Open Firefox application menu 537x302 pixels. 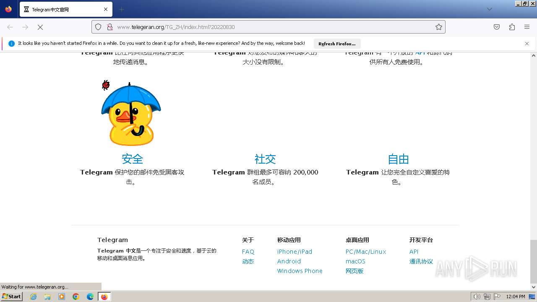(527, 27)
